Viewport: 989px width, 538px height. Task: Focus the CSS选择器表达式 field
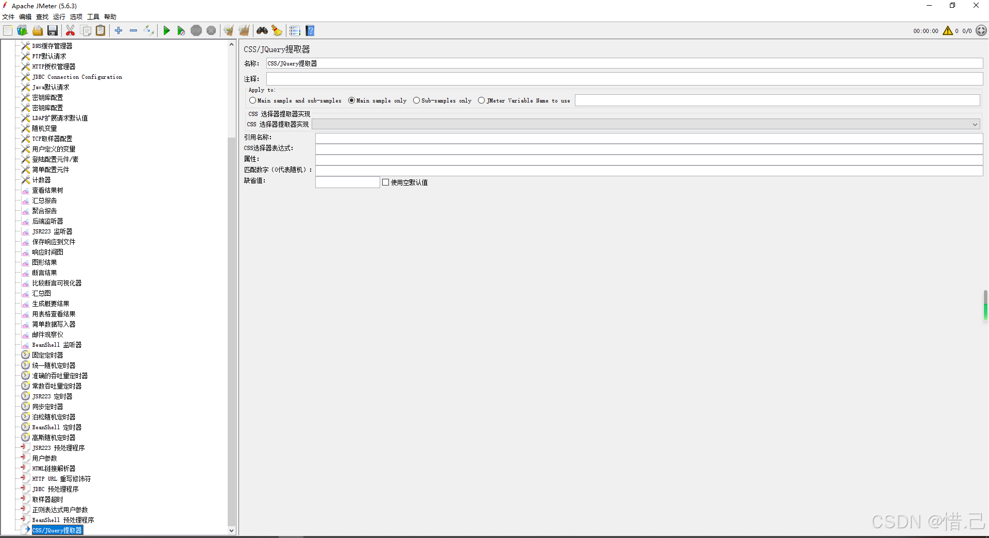649,148
